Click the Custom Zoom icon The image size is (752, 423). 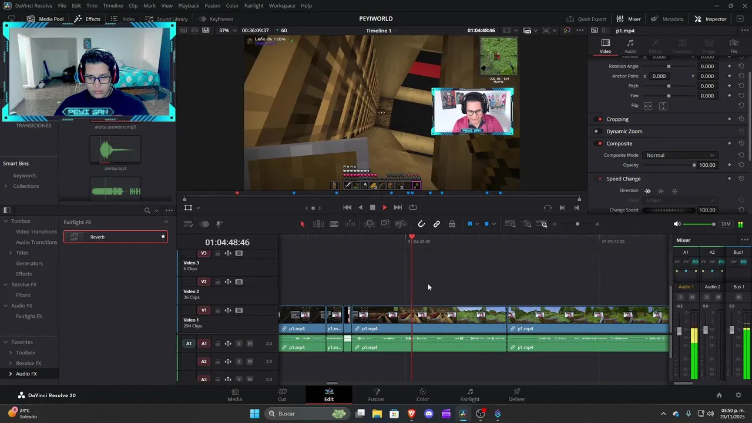(x=542, y=224)
